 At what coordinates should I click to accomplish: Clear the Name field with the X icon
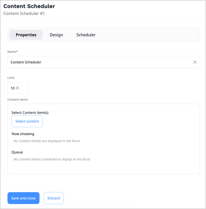[195, 62]
